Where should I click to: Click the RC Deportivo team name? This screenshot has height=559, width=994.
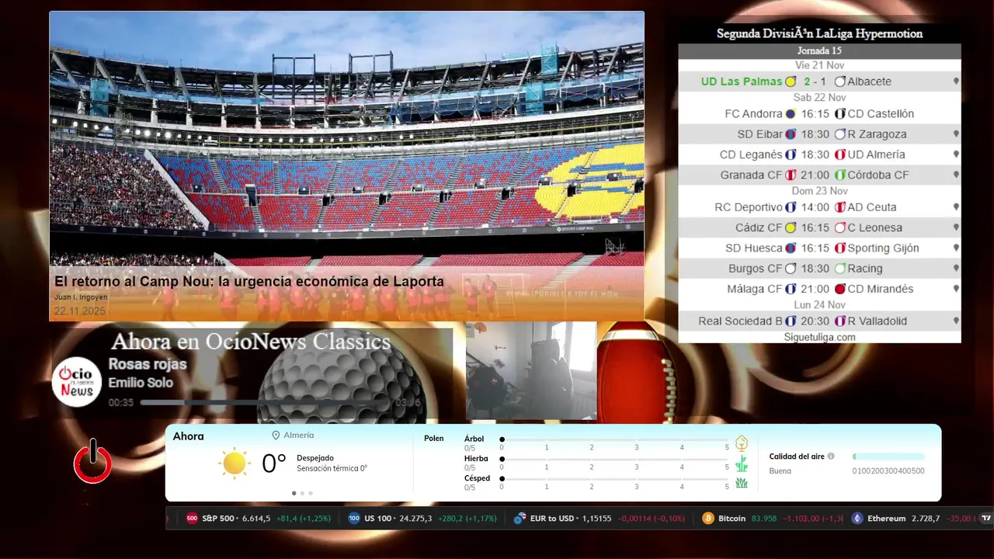pyautogui.click(x=749, y=207)
